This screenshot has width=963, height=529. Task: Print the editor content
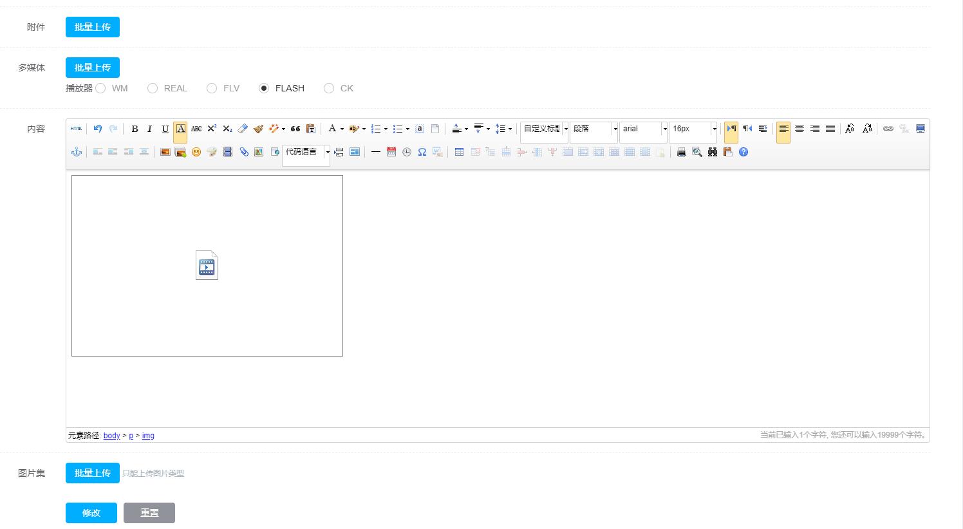point(682,152)
